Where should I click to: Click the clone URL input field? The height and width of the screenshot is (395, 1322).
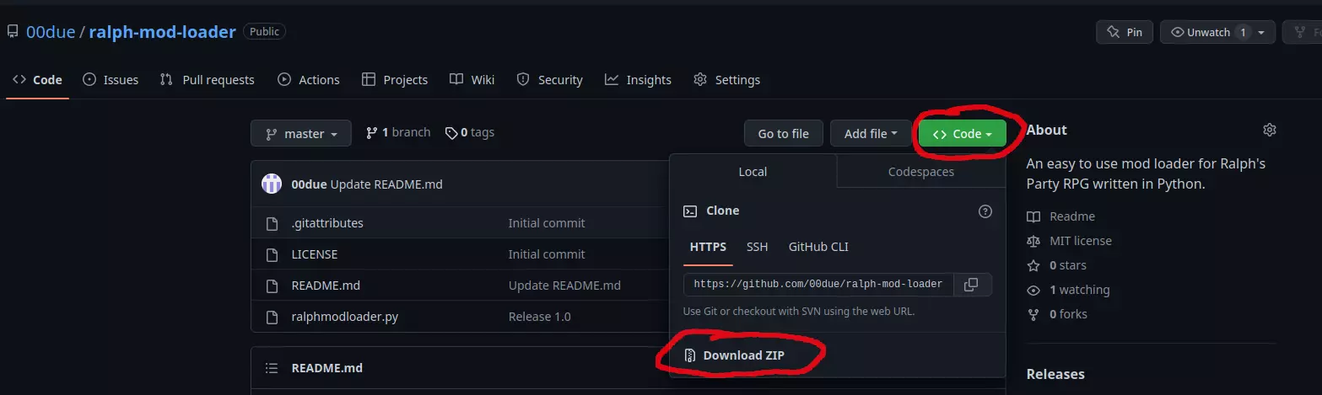[818, 284]
